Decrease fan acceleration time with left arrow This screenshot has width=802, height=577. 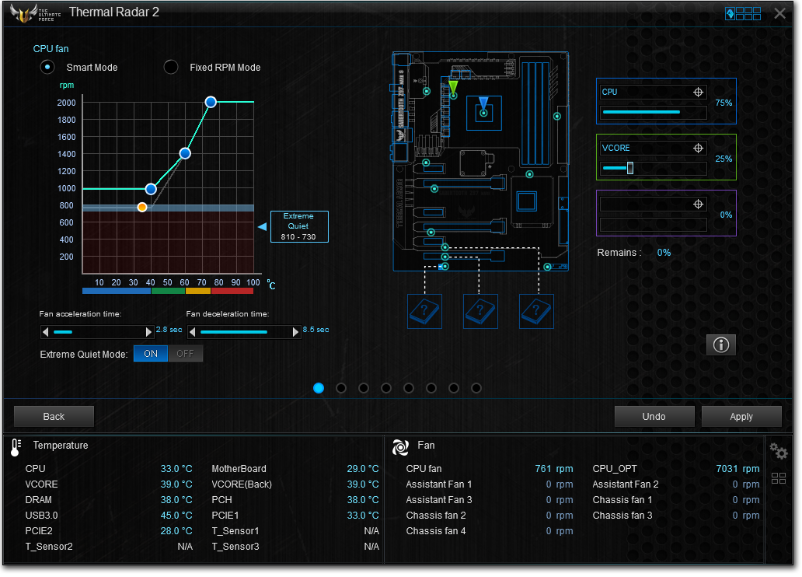(x=46, y=332)
